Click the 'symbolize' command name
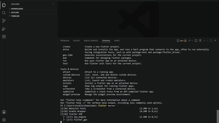219x123 pixels. click(68, 92)
